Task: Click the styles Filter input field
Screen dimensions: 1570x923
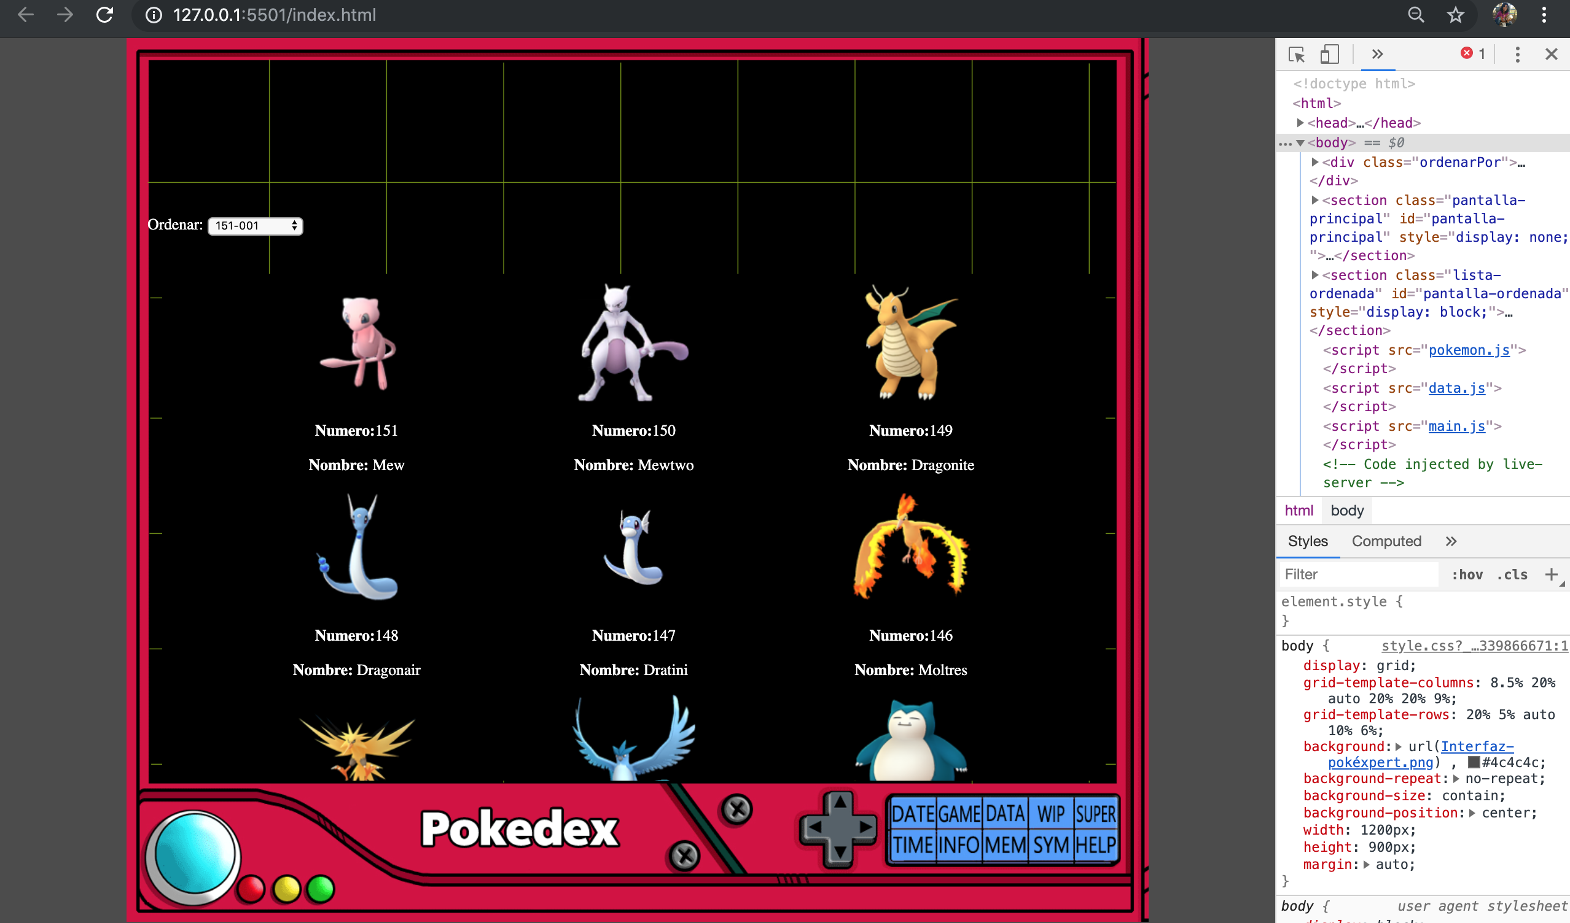Action: pos(1358,574)
